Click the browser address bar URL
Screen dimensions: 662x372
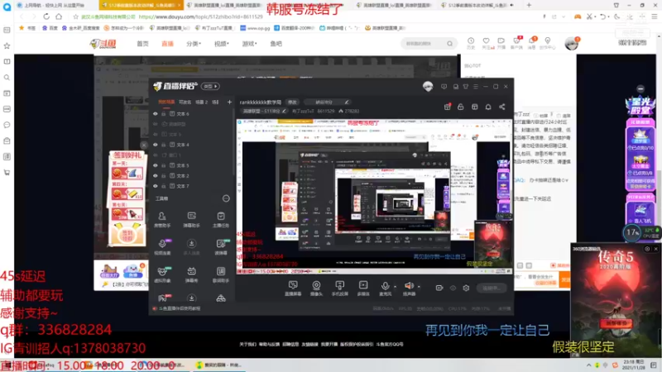coord(200,17)
